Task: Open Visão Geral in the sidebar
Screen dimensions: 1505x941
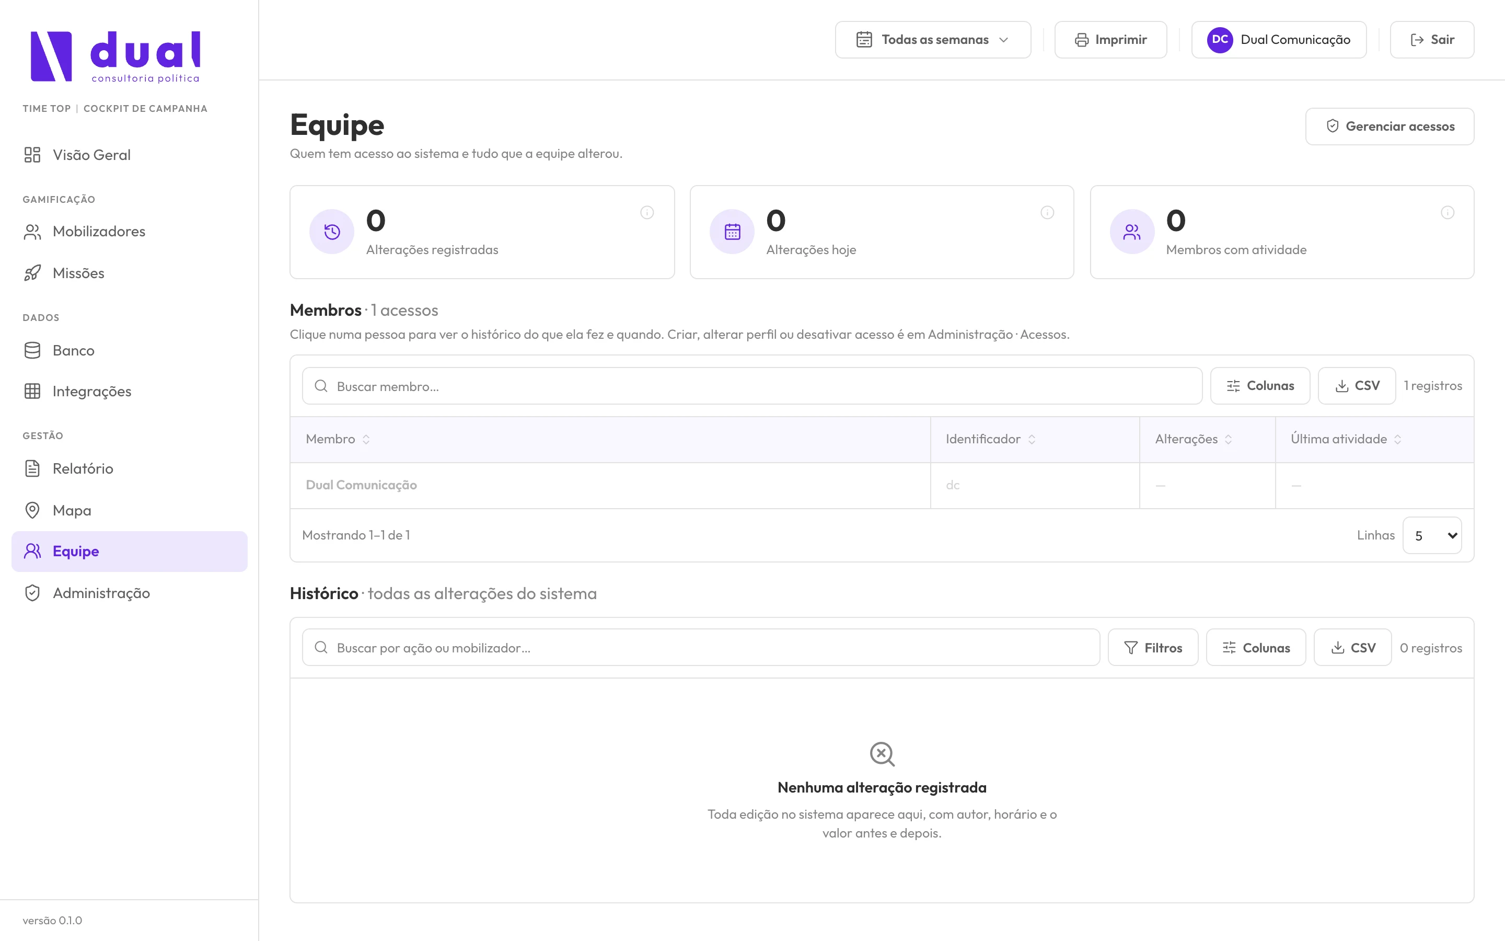Action: tap(130, 155)
